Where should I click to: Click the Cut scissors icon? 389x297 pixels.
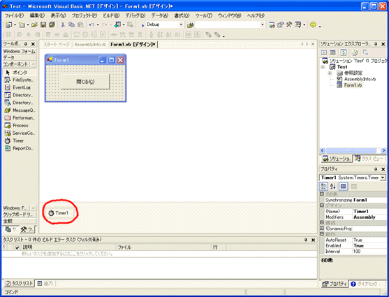click(63, 24)
